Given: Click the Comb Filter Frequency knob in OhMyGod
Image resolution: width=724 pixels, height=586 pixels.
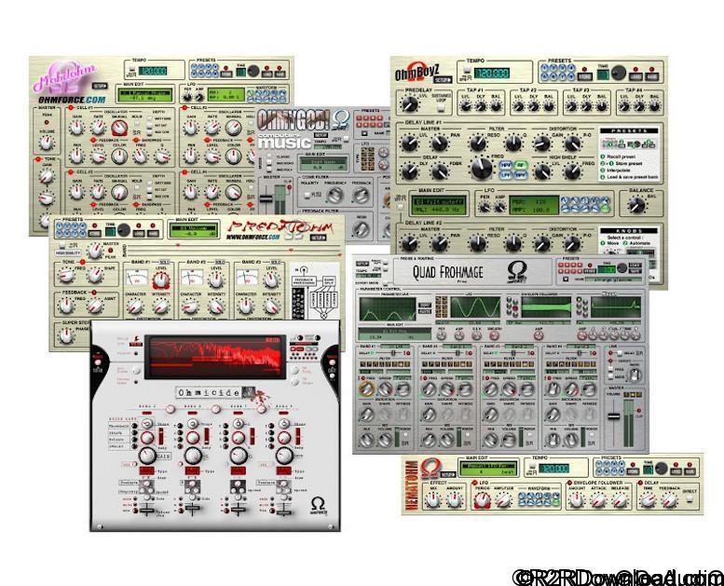Looking at the screenshot, I should click(x=334, y=196).
